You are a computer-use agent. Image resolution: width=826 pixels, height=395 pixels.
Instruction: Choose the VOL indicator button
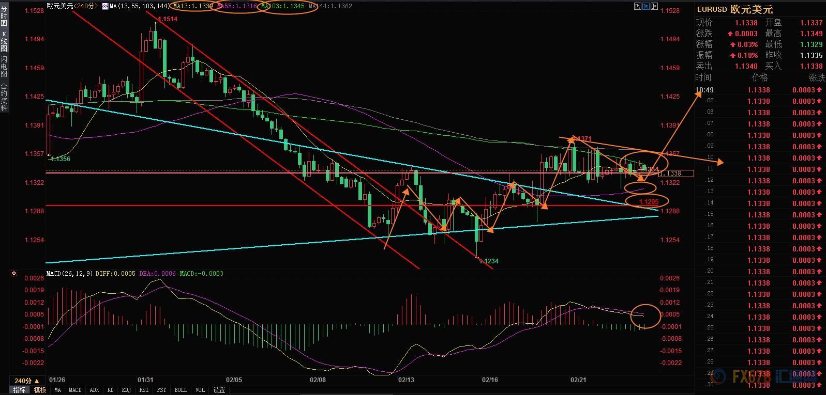[x=200, y=390]
